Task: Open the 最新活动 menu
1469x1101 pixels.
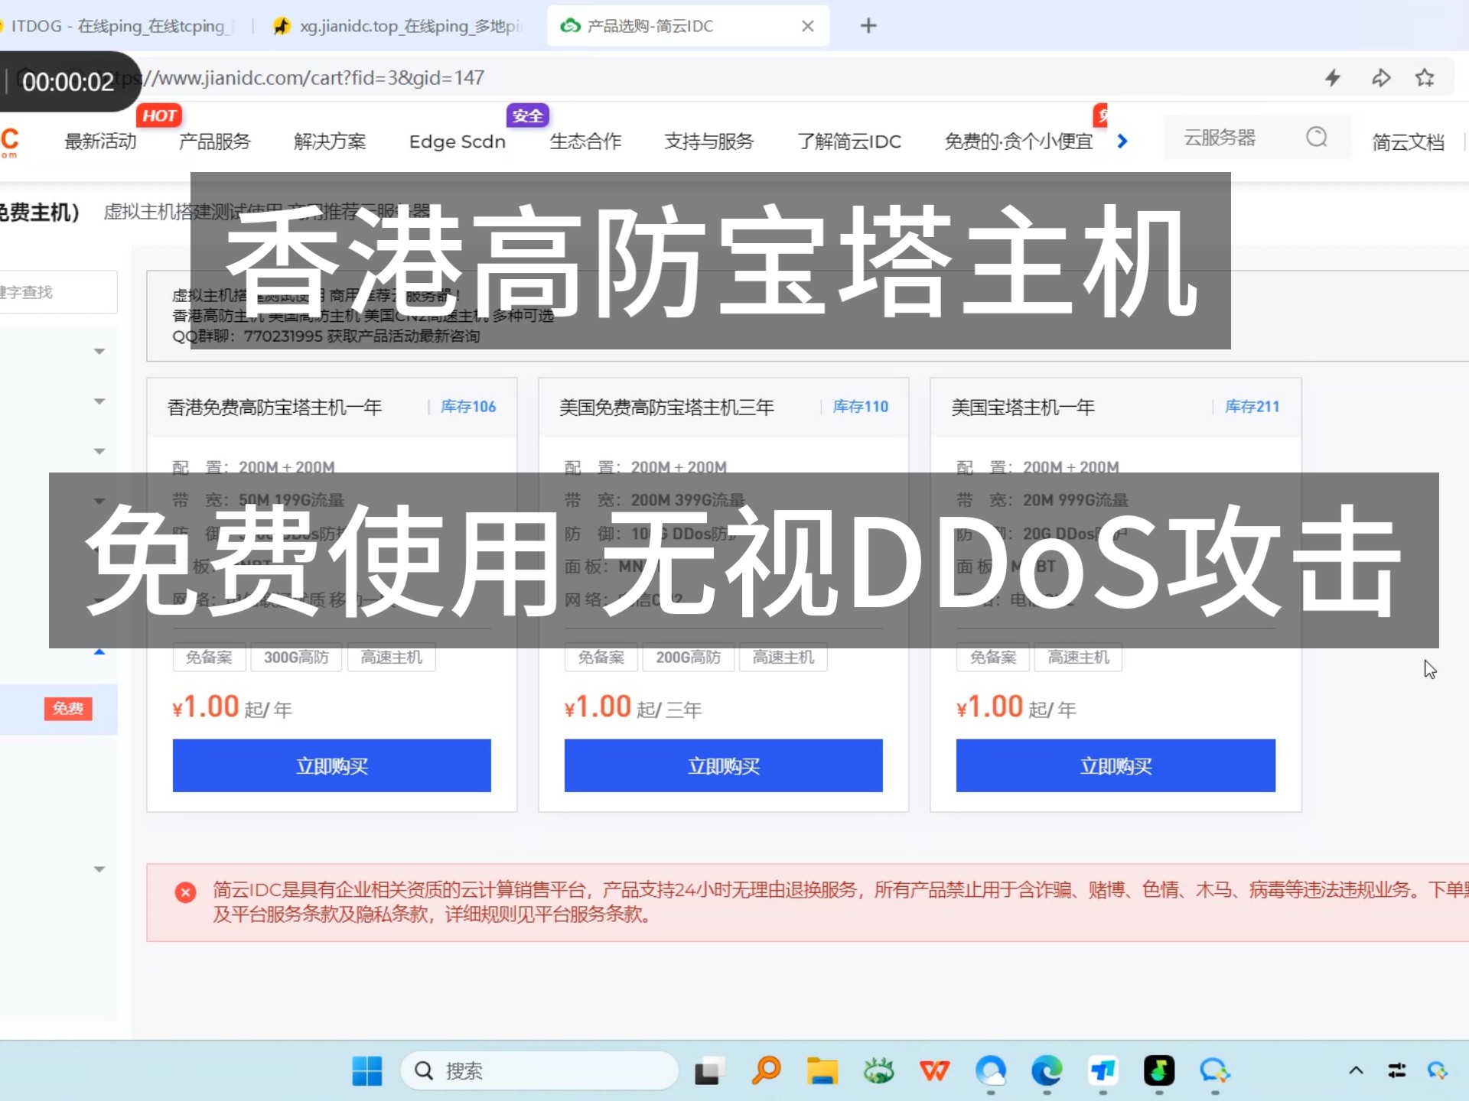Action: (x=100, y=141)
